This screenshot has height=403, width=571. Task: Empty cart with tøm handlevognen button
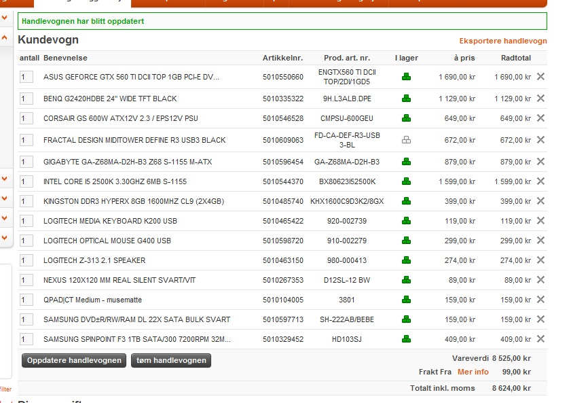171,360
